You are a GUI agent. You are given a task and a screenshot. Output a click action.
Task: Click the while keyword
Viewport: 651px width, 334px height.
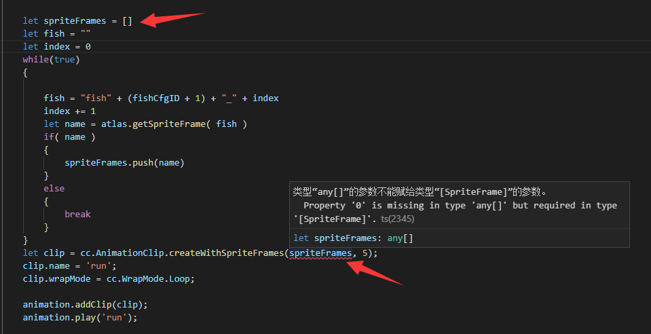36,60
